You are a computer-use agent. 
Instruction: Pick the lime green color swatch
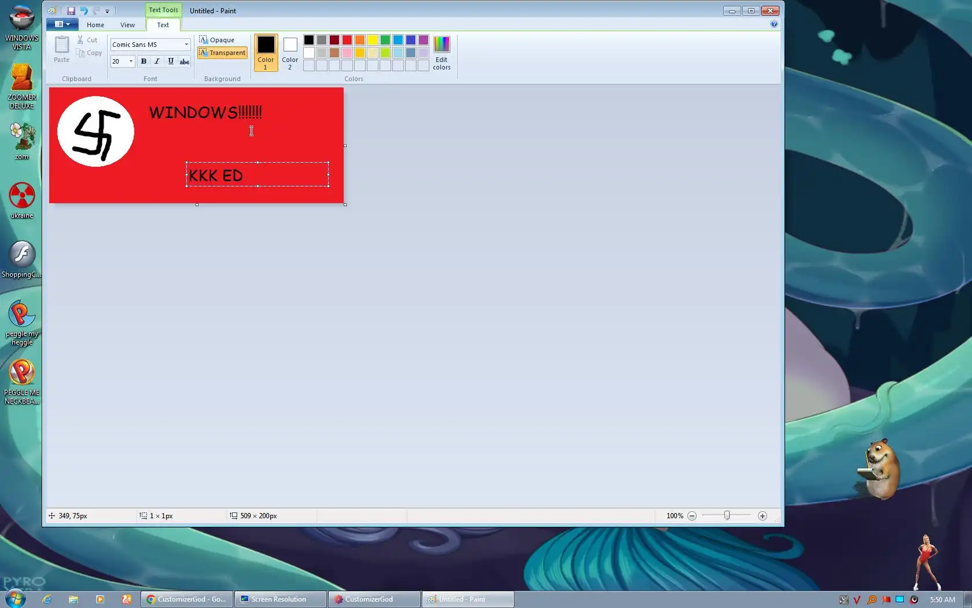(385, 53)
